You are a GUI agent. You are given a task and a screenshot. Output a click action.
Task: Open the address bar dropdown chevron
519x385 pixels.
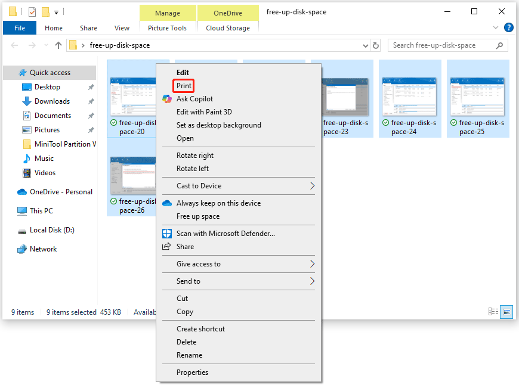[366, 45]
